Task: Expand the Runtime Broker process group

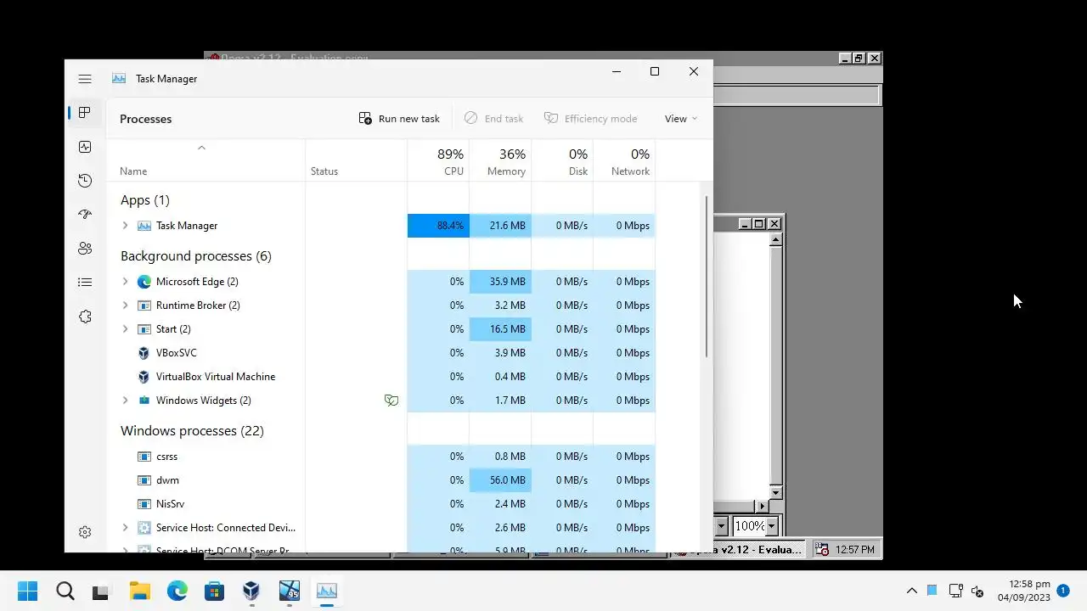Action: point(125,305)
